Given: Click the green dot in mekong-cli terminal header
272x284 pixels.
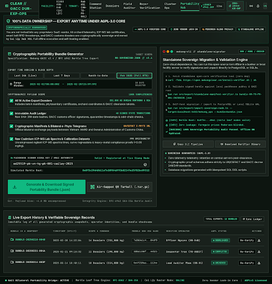Looking at the screenshot, I should click(172, 52).
